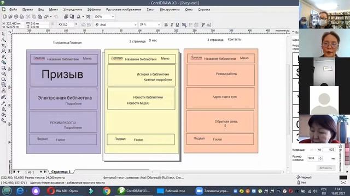This screenshot has width=350, height=196.
Task: Click the Export icon in toolbar
Action: point(72,17)
